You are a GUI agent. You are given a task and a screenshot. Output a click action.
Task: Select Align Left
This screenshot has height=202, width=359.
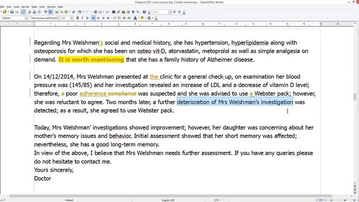point(94,18)
